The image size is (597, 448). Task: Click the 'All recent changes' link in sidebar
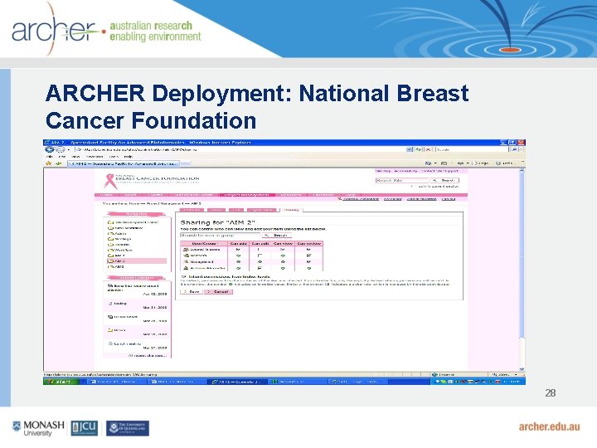(x=148, y=355)
